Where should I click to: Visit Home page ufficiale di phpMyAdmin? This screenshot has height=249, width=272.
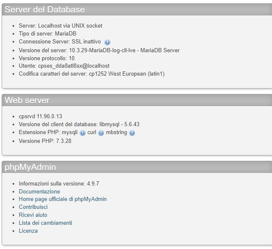[x=62, y=199]
